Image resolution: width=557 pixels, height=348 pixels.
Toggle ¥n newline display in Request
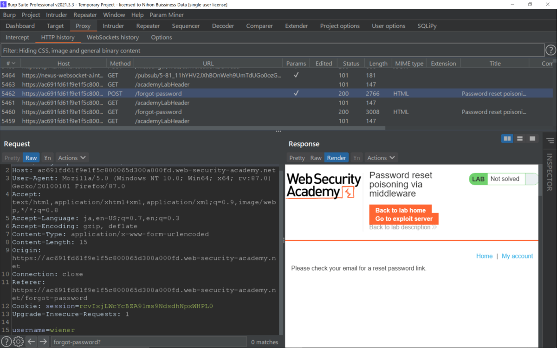tap(47, 158)
